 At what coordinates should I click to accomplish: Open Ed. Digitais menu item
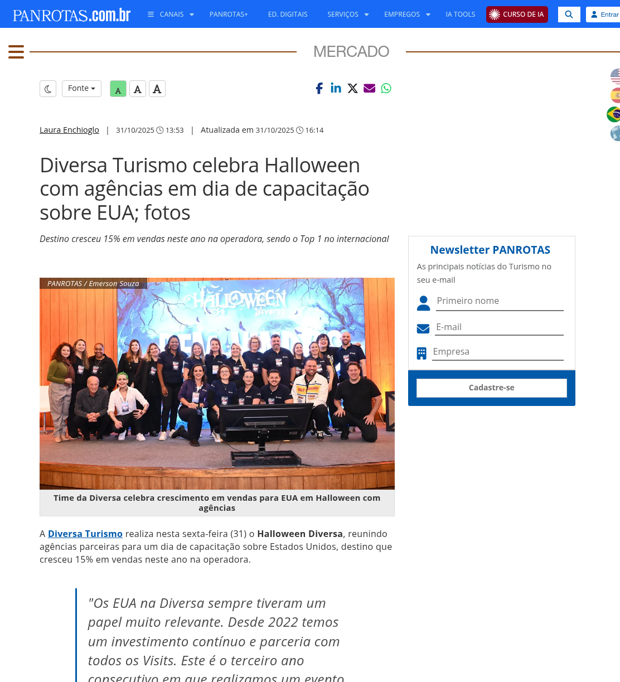288,14
